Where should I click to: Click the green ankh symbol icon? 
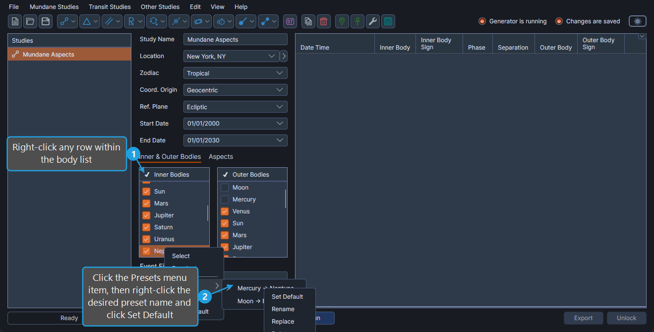coord(357,21)
